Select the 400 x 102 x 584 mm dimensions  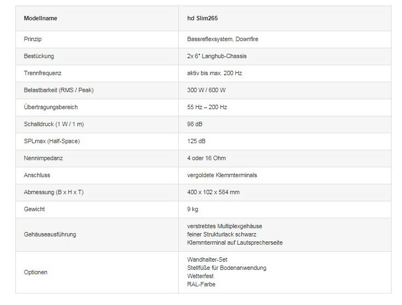(x=213, y=192)
